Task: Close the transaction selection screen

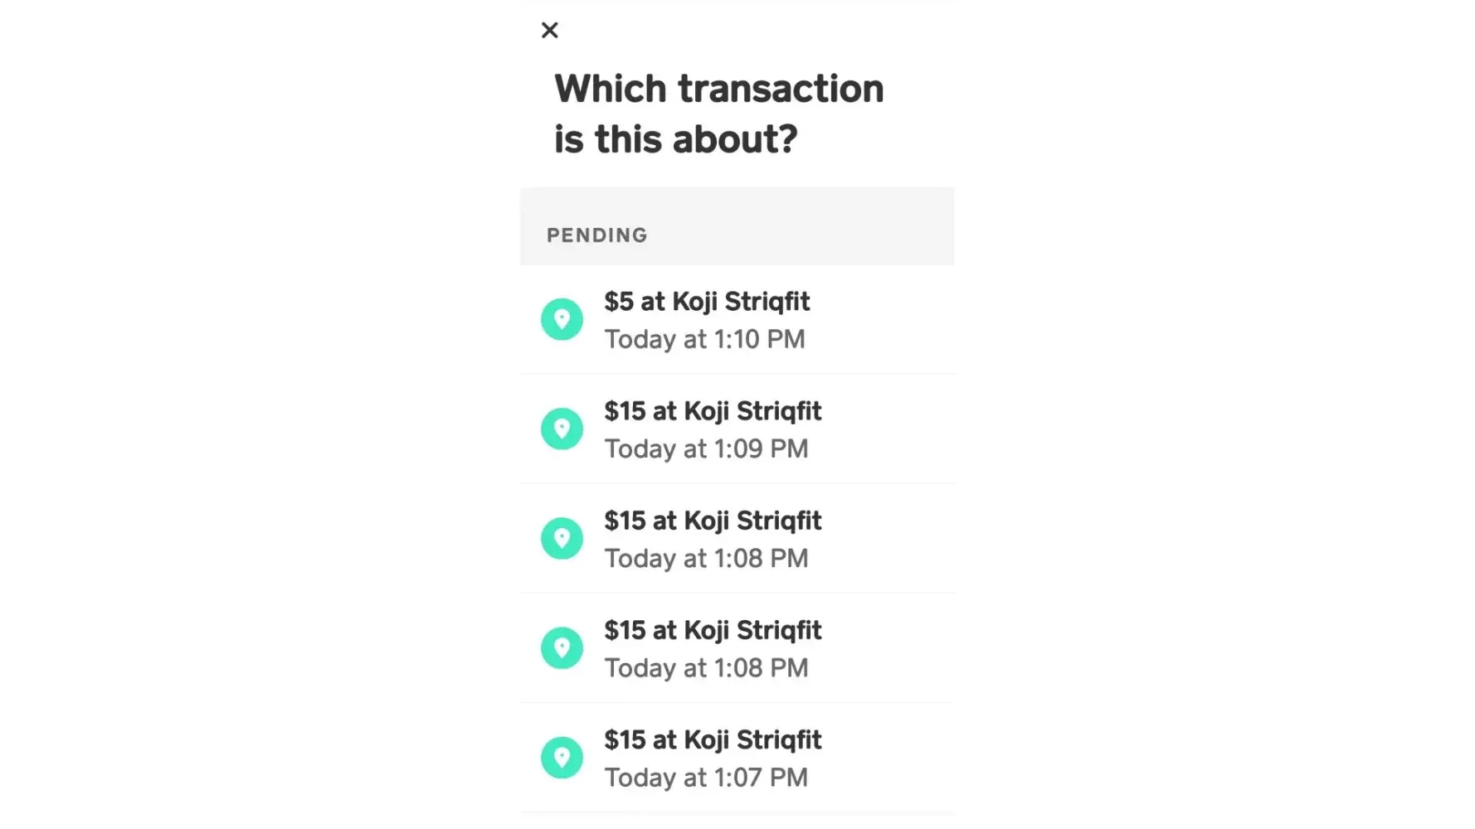Action: (x=549, y=31)
